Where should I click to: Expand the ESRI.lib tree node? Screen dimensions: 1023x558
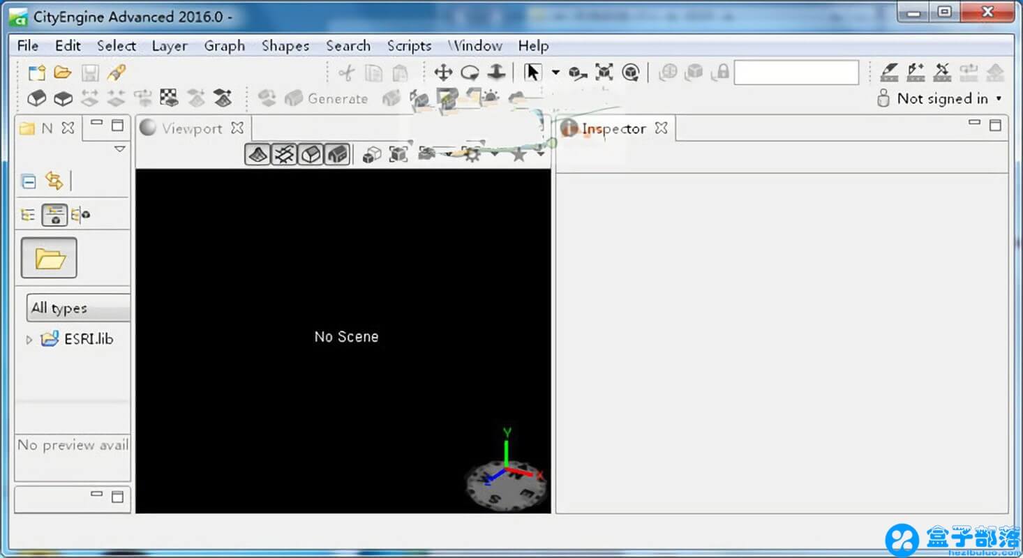(29, 340)
